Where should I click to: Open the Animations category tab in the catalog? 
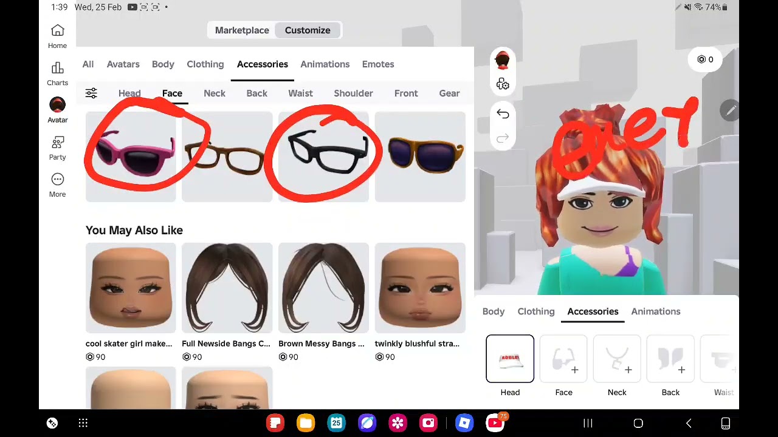click(325, 64)
